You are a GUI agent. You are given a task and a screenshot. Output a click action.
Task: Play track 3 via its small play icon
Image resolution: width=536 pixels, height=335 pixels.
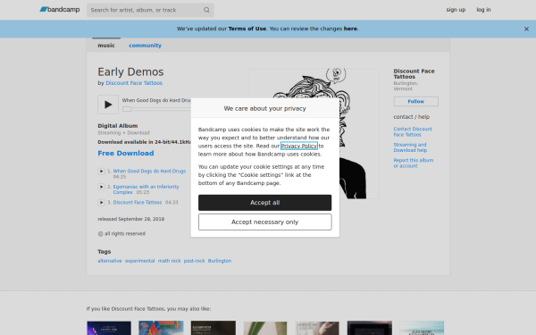point(101,203)
